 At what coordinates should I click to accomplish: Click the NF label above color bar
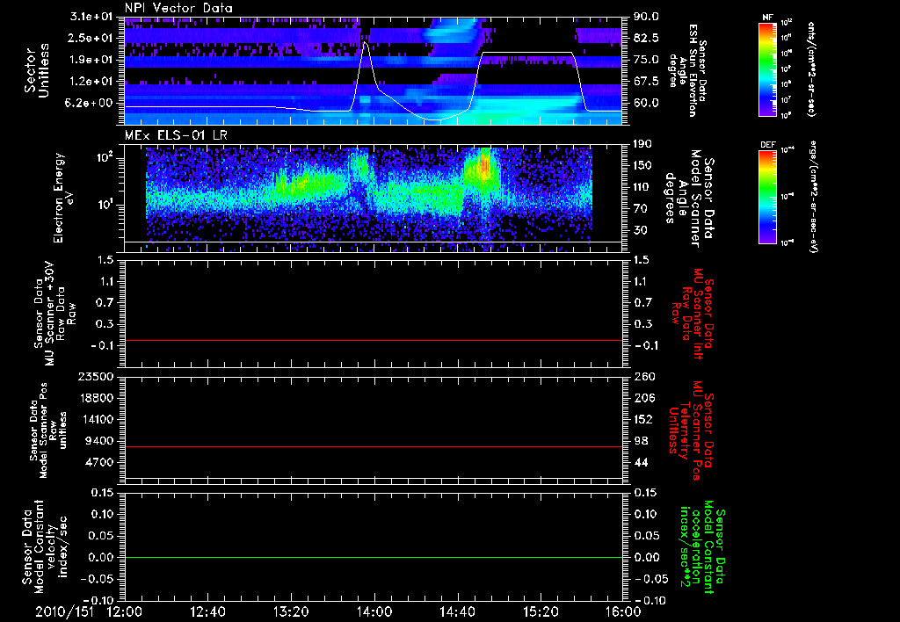click(x=767, y=18)
